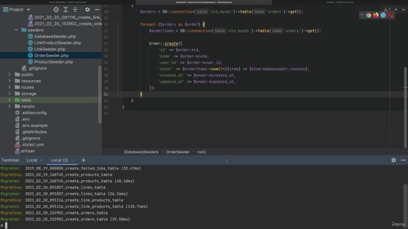
Task: Open preview in Firefox browser icon
Action: click(x=375, y=15)
